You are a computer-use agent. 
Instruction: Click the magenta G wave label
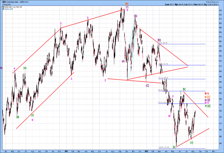click(127, 10)
